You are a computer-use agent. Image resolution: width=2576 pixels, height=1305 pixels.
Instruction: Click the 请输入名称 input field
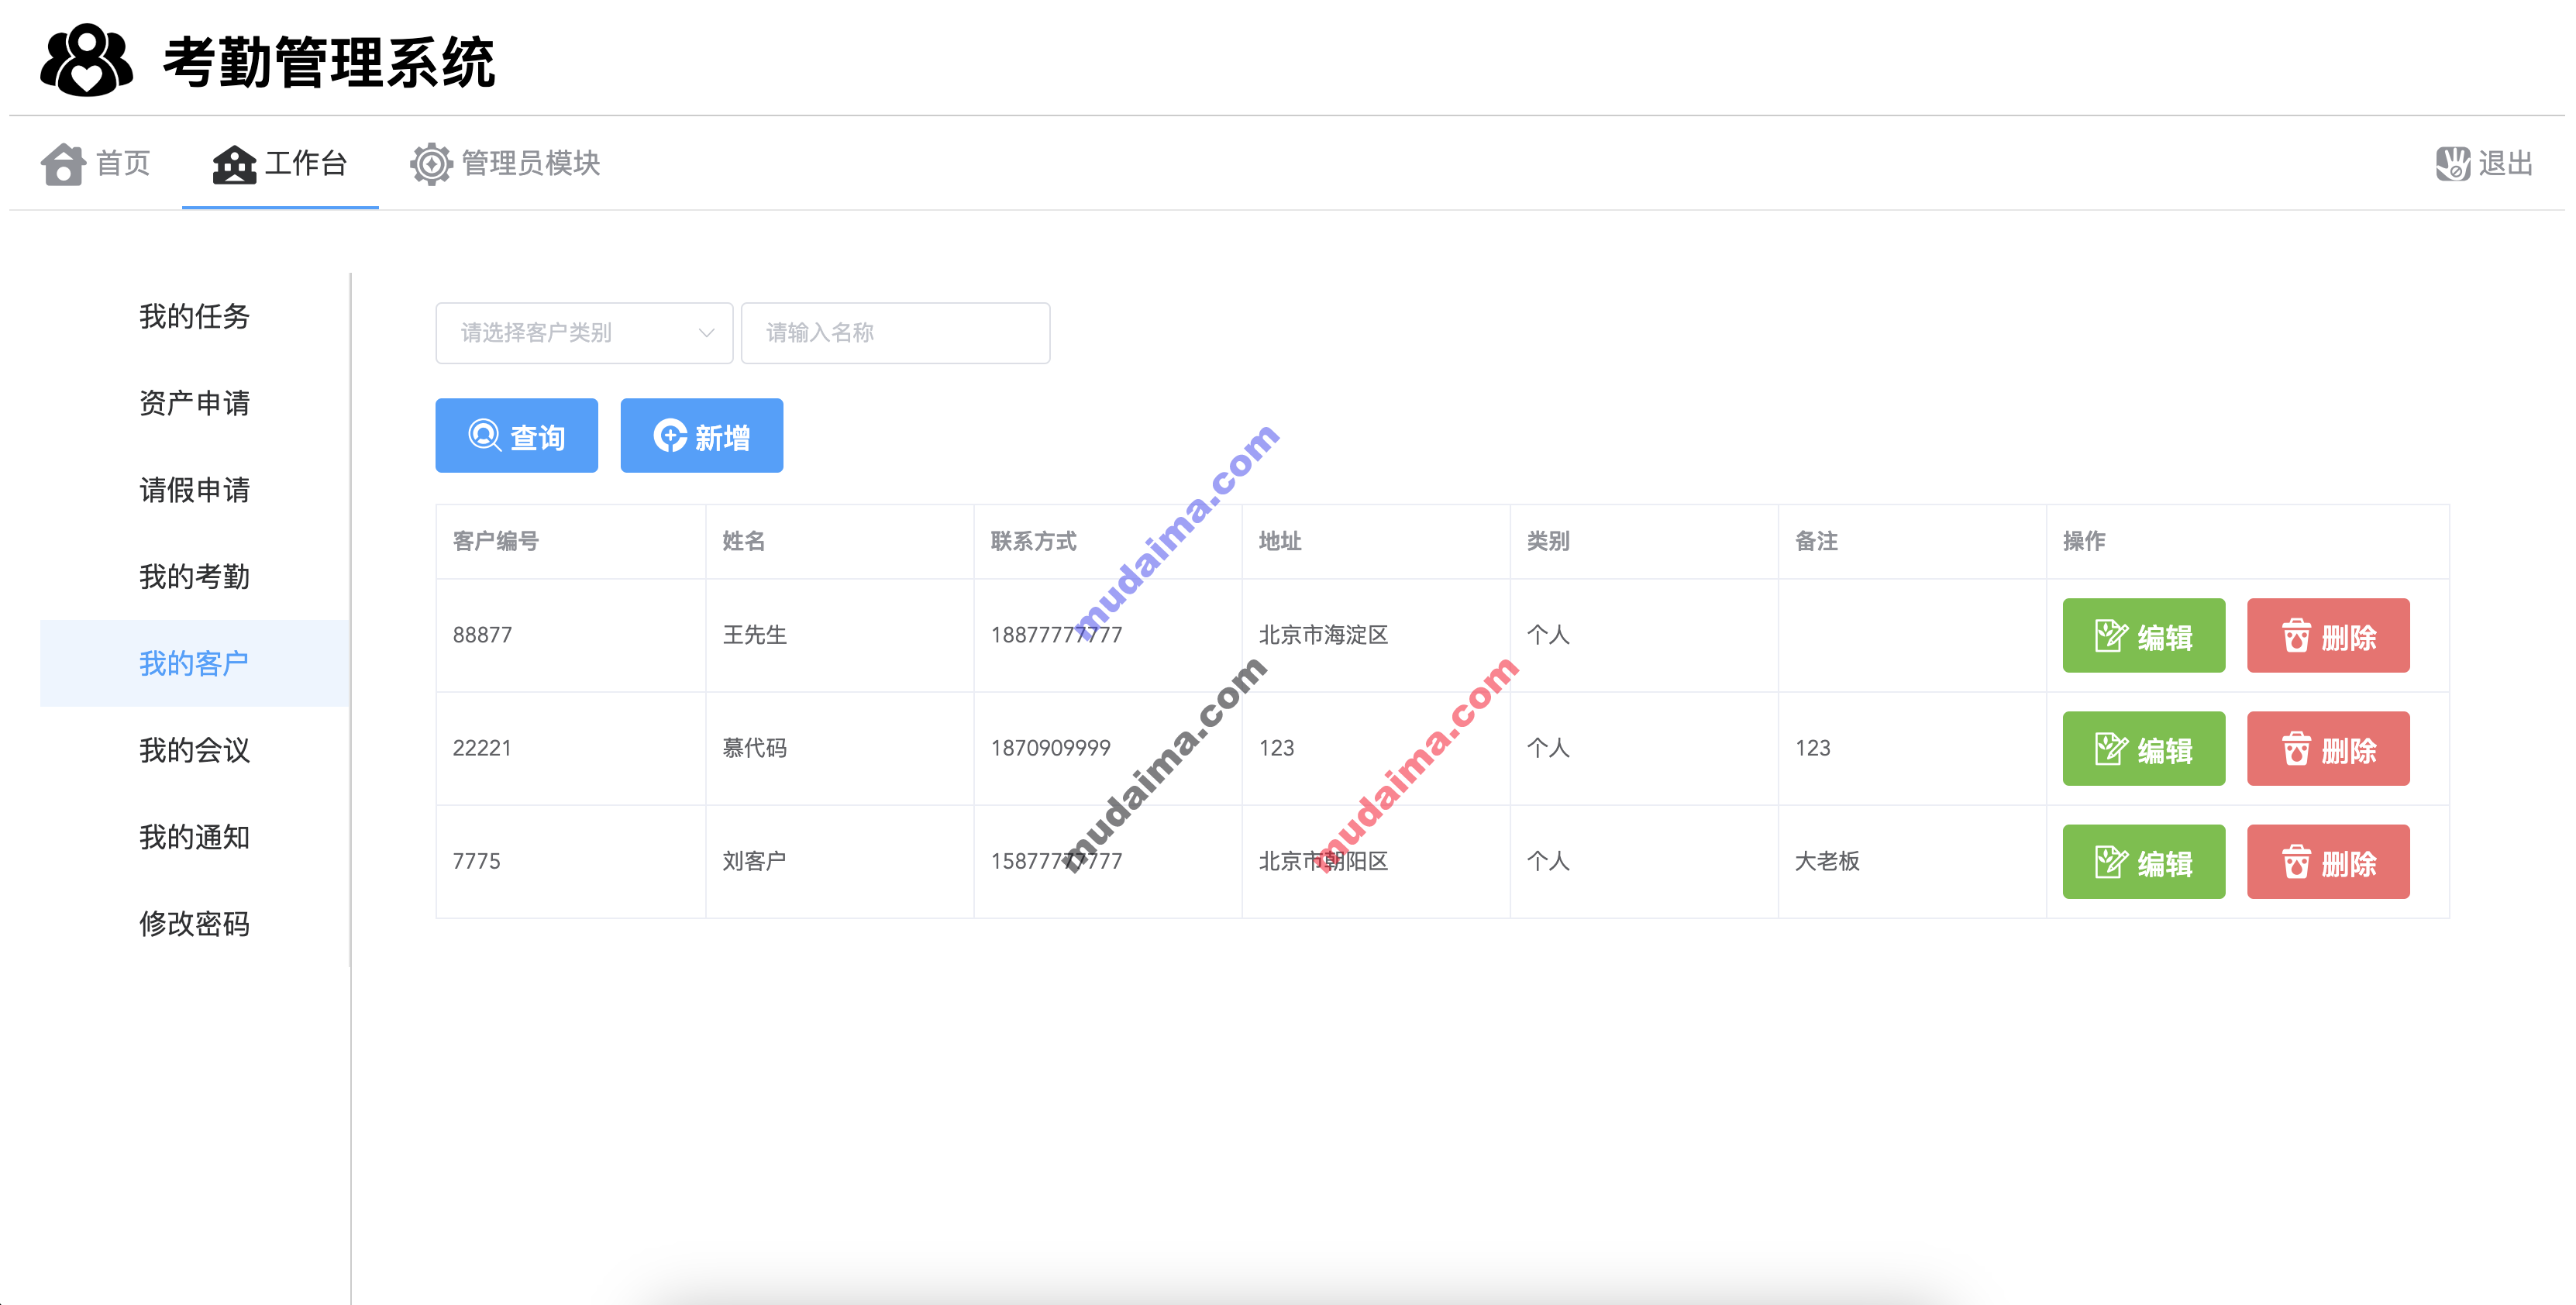[895, 333]
